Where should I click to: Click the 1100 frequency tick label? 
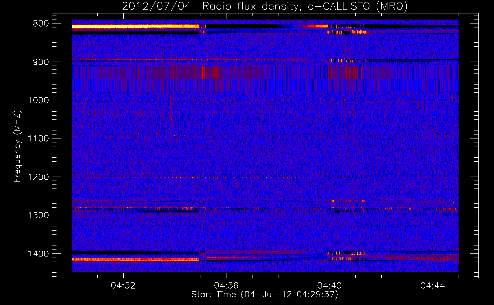click(x=38, y=139)
